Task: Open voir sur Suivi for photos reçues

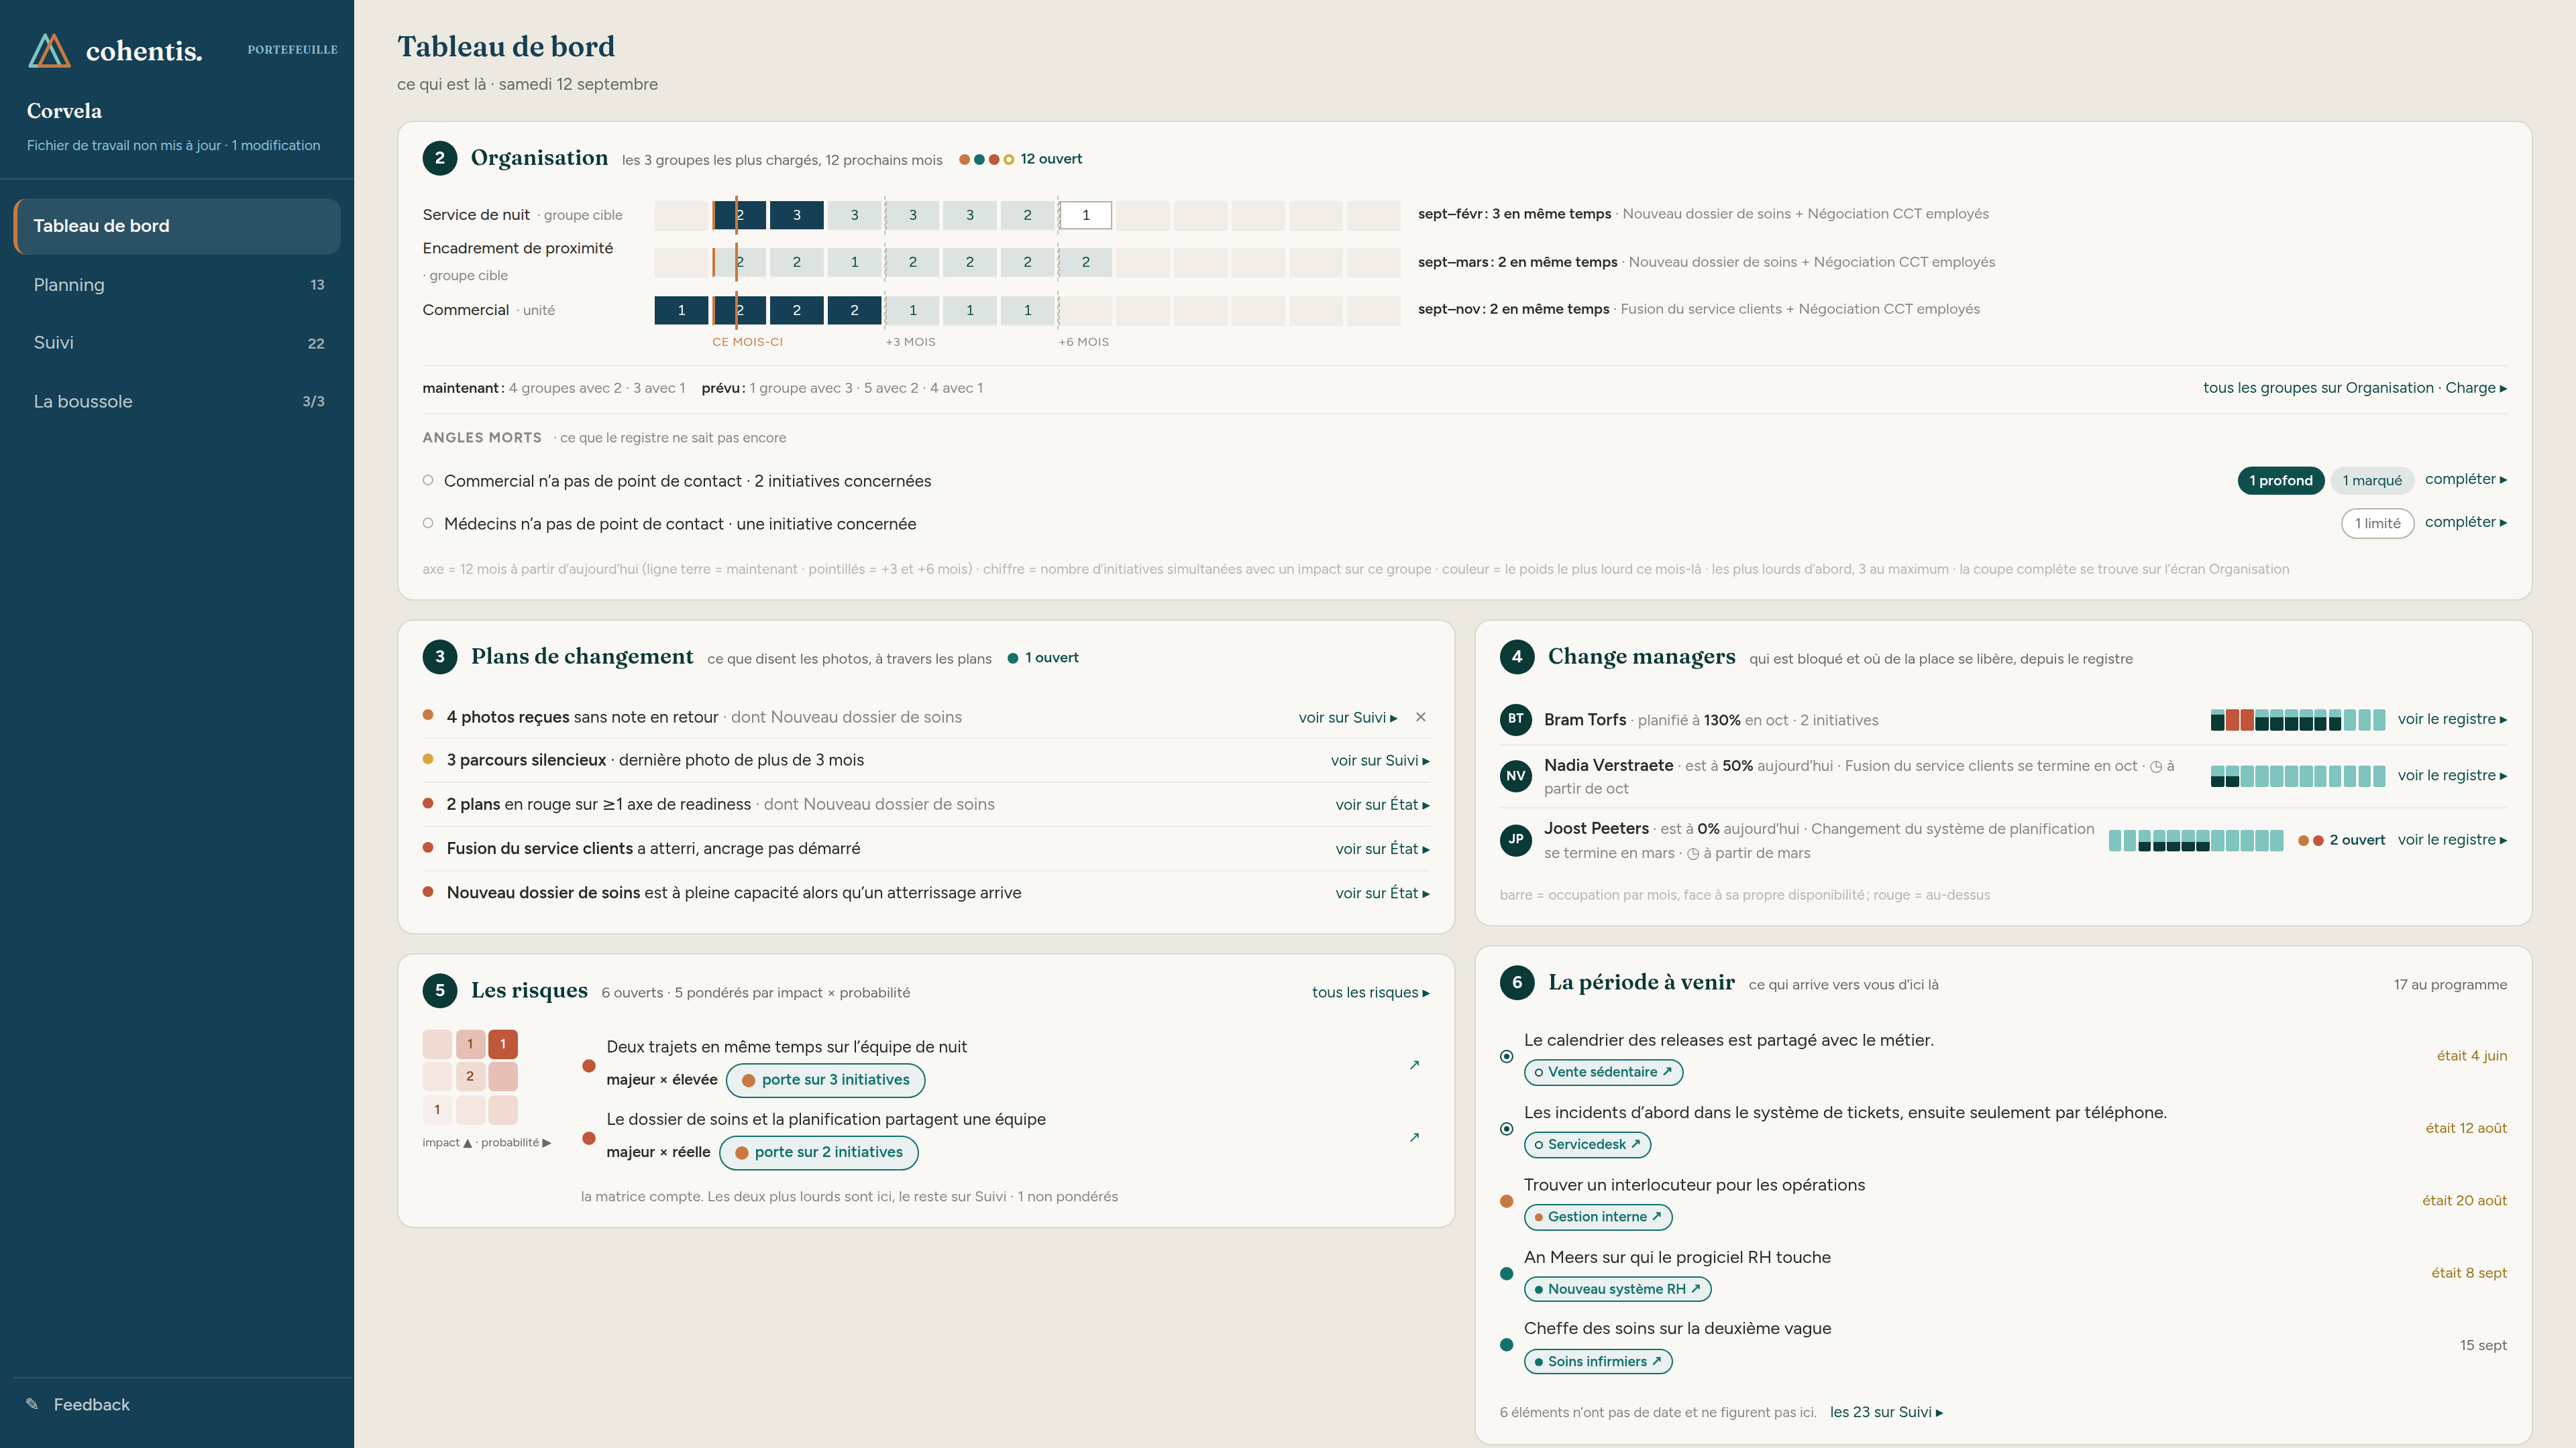Action: pos(1347,717)
